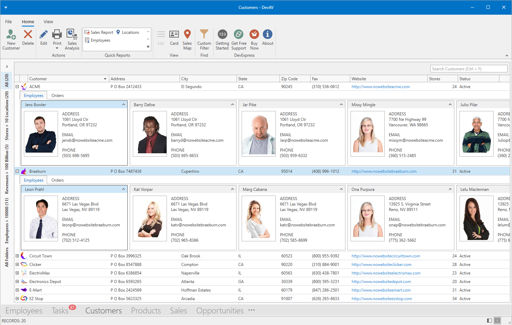This screenshot has height=325, width=512.
Task: Open the Print dropdown arrow
Action: click(x=57, y=48)
